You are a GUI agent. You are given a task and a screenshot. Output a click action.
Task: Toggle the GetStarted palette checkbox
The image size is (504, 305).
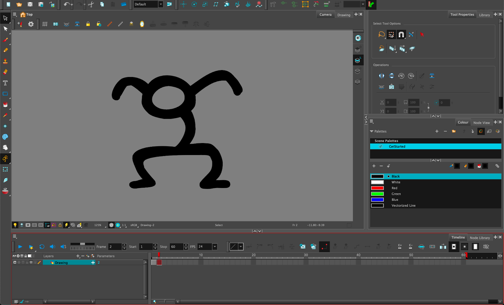pos(381,147)
